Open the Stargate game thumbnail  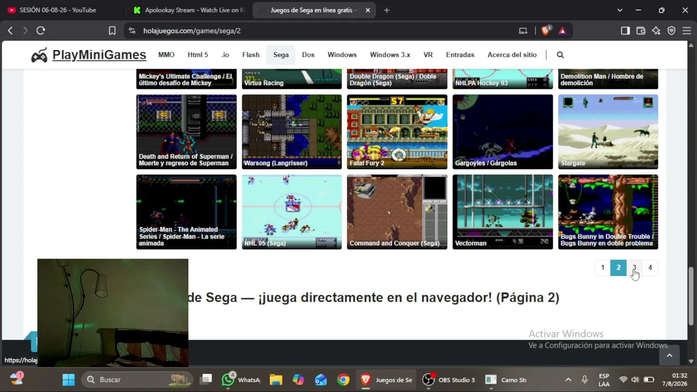(x=608, y=132)
